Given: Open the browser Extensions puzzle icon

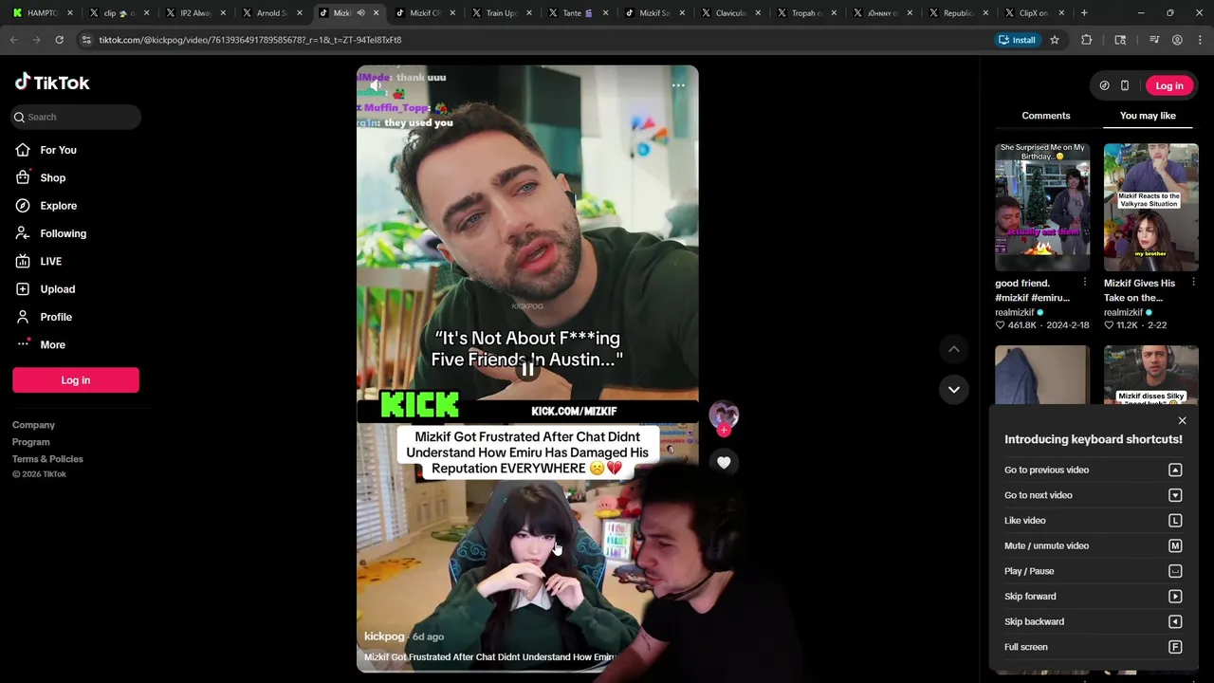Looking at the screenshot, I should pyautogui.click(x=1087, y=40).
